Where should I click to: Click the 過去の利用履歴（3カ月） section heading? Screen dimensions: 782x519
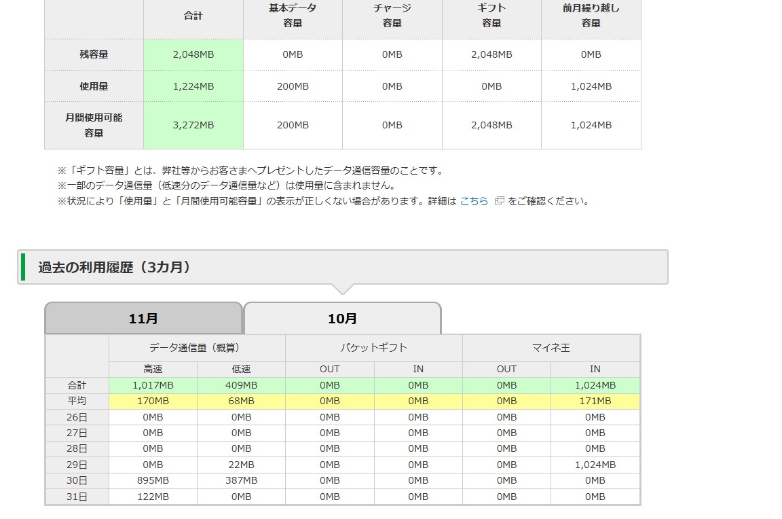[114, 267]
